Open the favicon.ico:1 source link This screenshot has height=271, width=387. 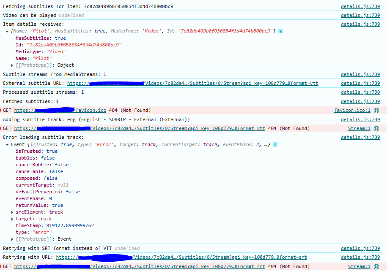point(352,111)
